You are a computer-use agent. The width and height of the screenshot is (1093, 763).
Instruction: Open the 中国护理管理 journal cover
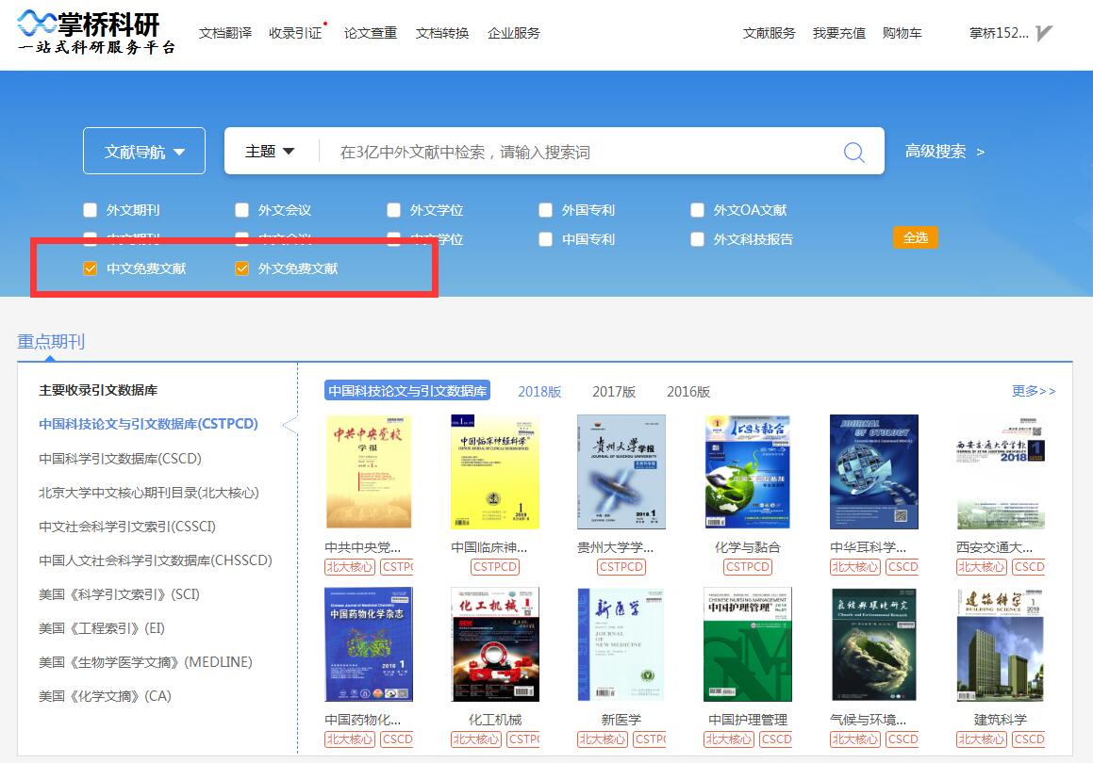point(747,644)
